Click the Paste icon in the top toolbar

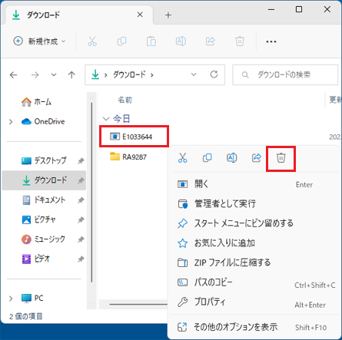(x=151, y=41)
